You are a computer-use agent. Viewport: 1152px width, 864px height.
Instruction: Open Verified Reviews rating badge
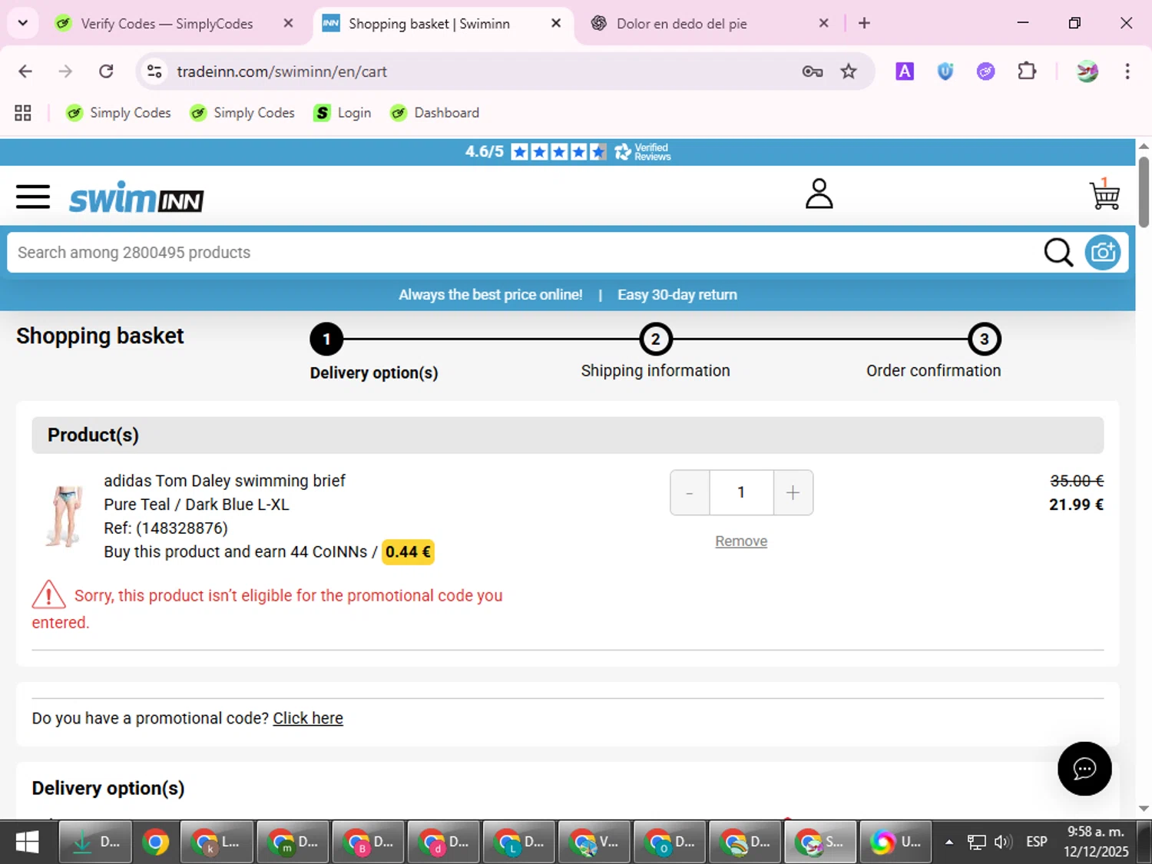tap(568, 152)
